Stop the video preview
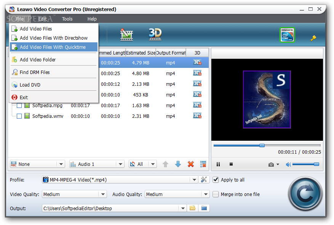 [231, 164]
